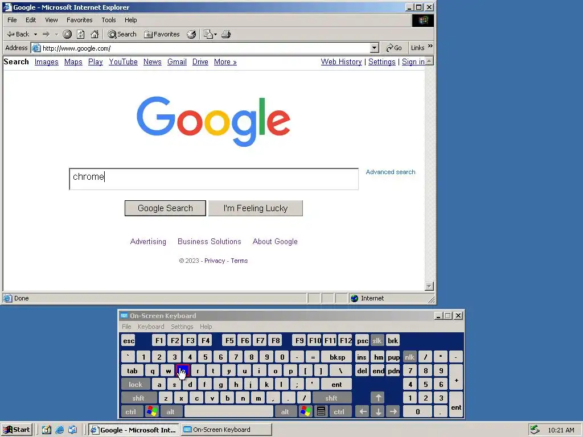Toggle the left shft key on keyboard
This screenshot has width=583, height=437.
pyautogui.click(x=139, y=398)
